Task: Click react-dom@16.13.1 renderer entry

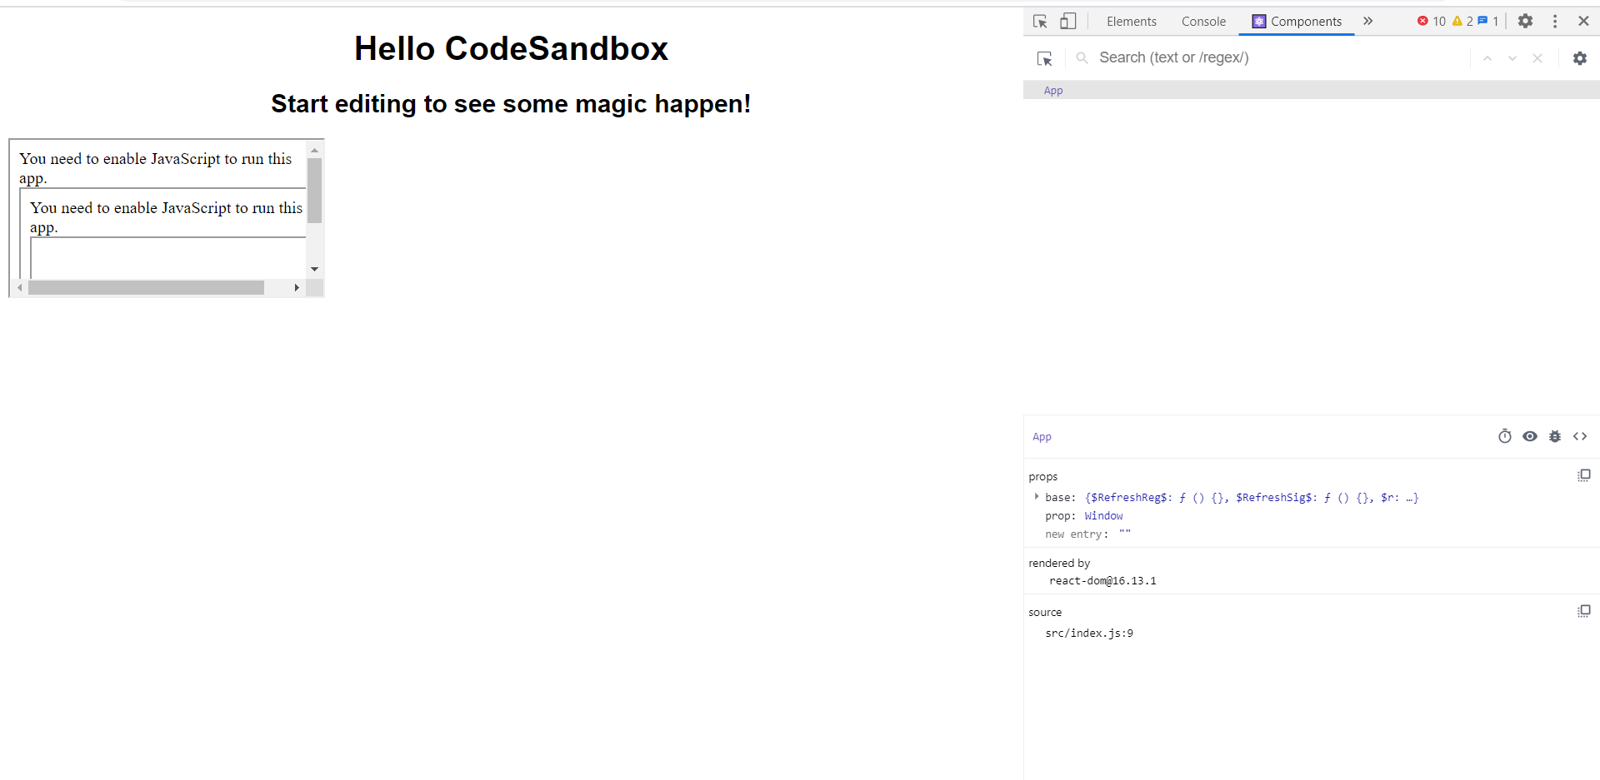Action: (x=1102, y=581)
